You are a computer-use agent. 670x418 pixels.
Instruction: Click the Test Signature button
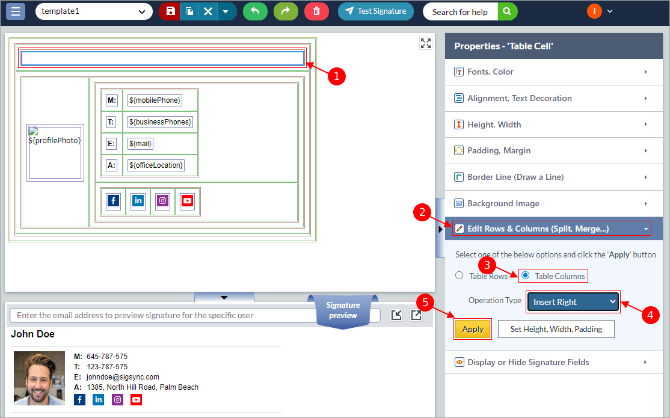(x=376, y=11)
